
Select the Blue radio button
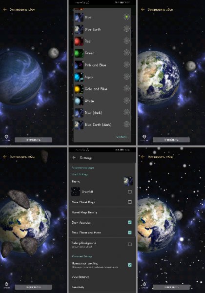click(126, 17)
